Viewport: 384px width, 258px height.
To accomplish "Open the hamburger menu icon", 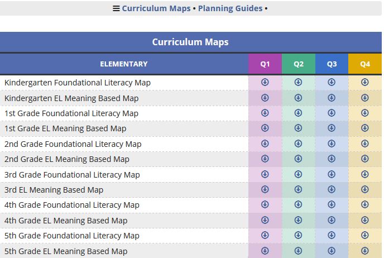I will 116,8.
